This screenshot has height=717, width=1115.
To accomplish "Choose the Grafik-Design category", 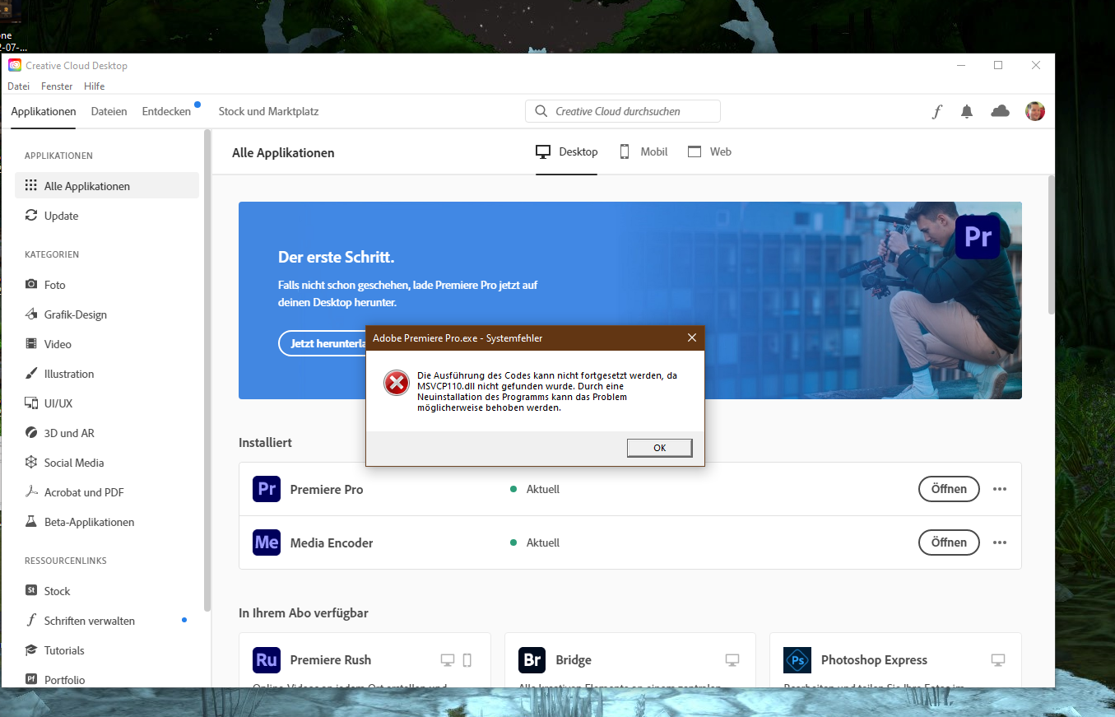I will pos(107,314).
